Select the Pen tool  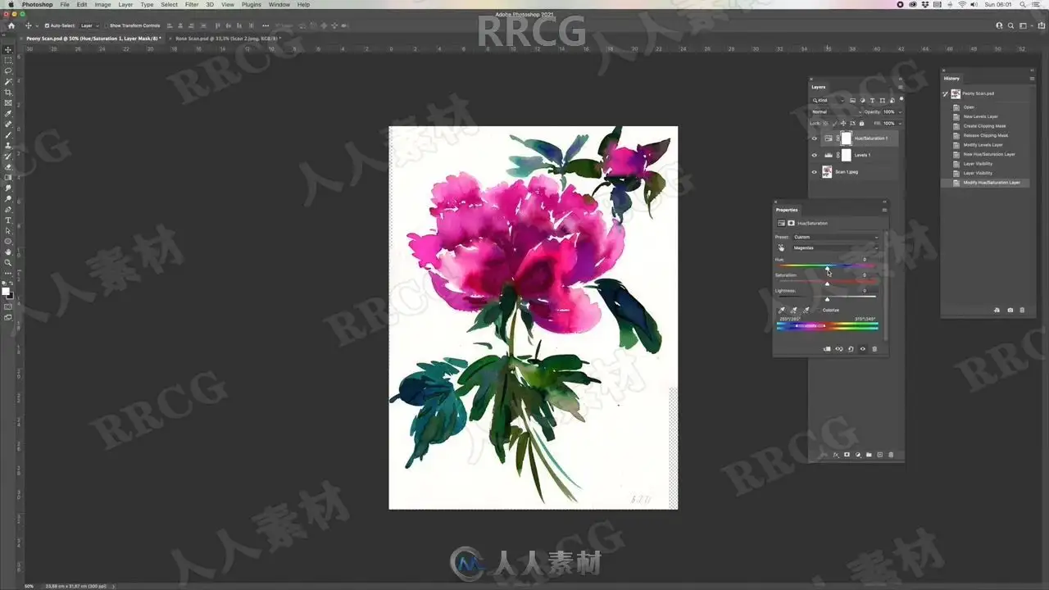pyautogui.click(x=9, y=209)
